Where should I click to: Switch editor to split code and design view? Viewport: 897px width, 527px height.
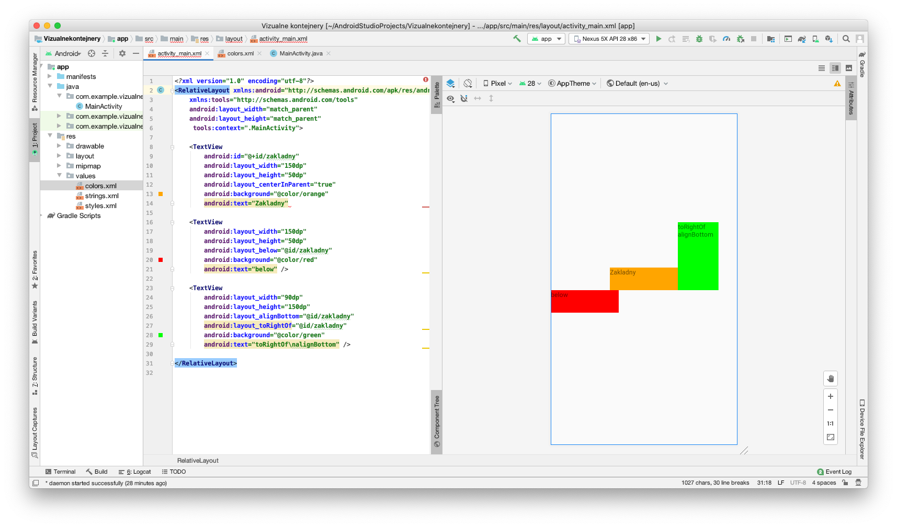[x=835, y=68]
